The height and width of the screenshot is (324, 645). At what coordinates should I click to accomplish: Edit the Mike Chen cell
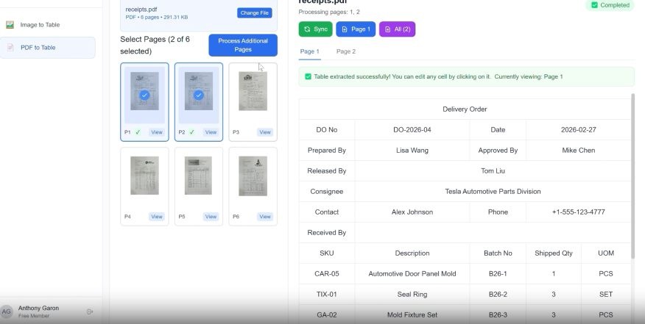[578, 151]
